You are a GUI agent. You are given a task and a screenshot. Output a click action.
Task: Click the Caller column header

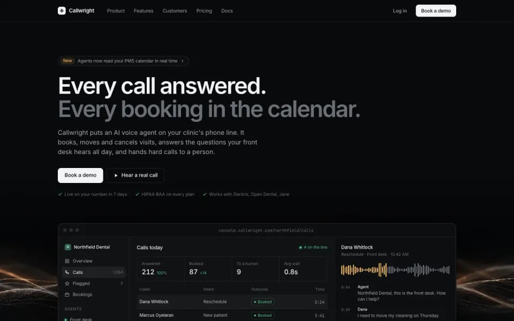click(145, 289)
